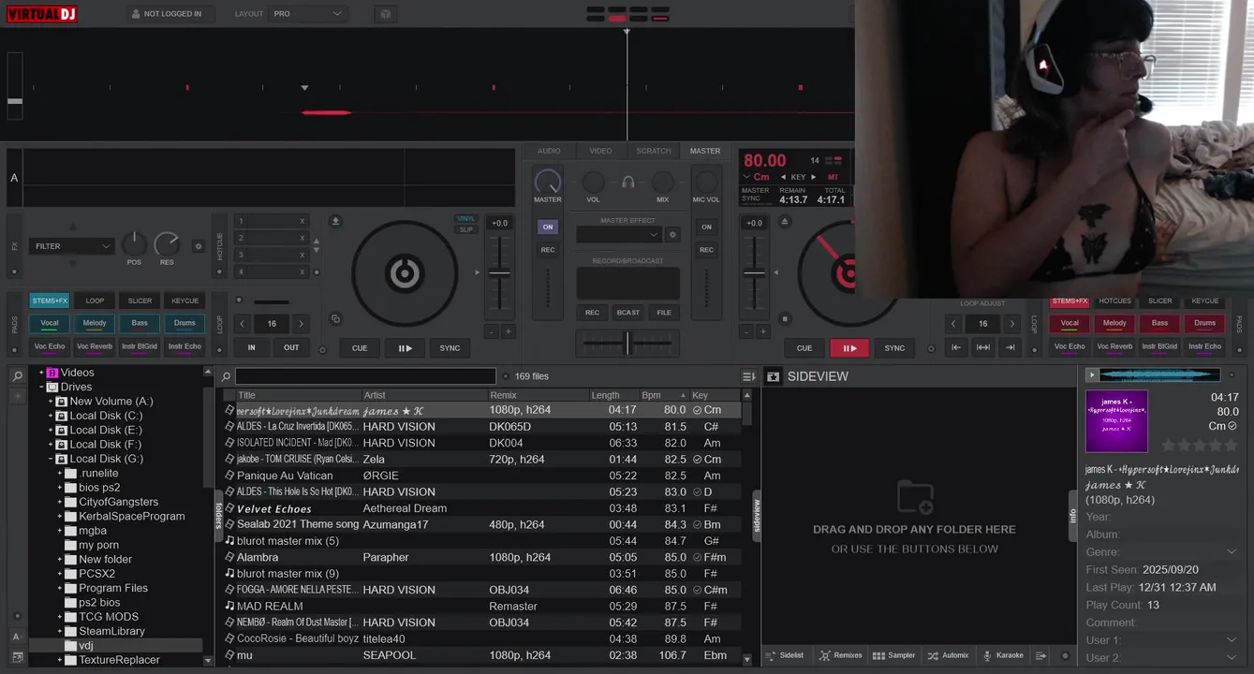Click NOT LOGGED IN account button
Viewport: 1254px width, 674px height.
coord(170,14)
